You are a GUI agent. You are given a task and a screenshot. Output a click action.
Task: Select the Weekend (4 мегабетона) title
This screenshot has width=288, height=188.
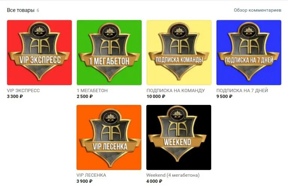click(173, 175)
